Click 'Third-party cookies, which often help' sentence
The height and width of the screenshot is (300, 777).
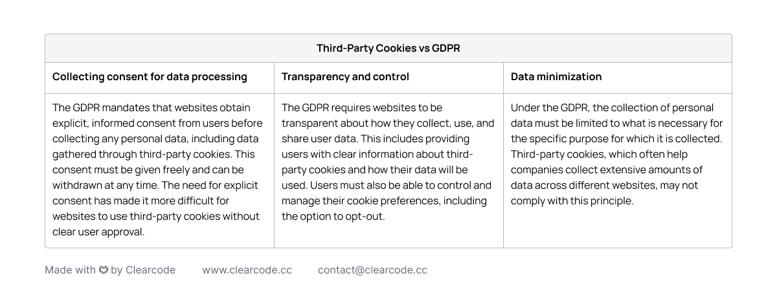point(599,155)
